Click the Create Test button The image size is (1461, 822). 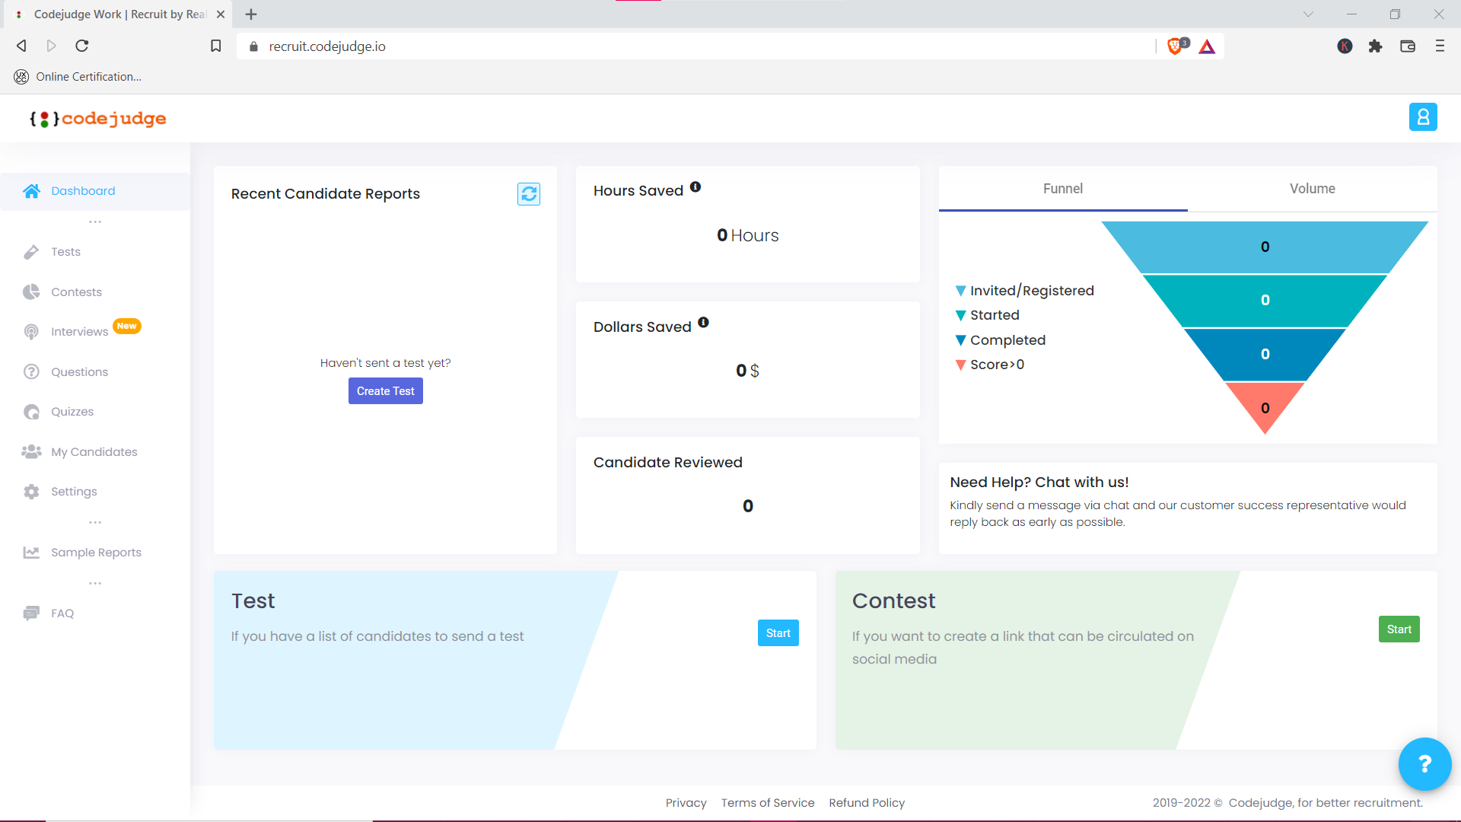coord(385,390)
